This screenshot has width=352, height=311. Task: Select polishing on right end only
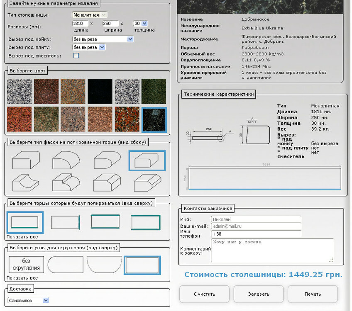[x=65, y=222]
